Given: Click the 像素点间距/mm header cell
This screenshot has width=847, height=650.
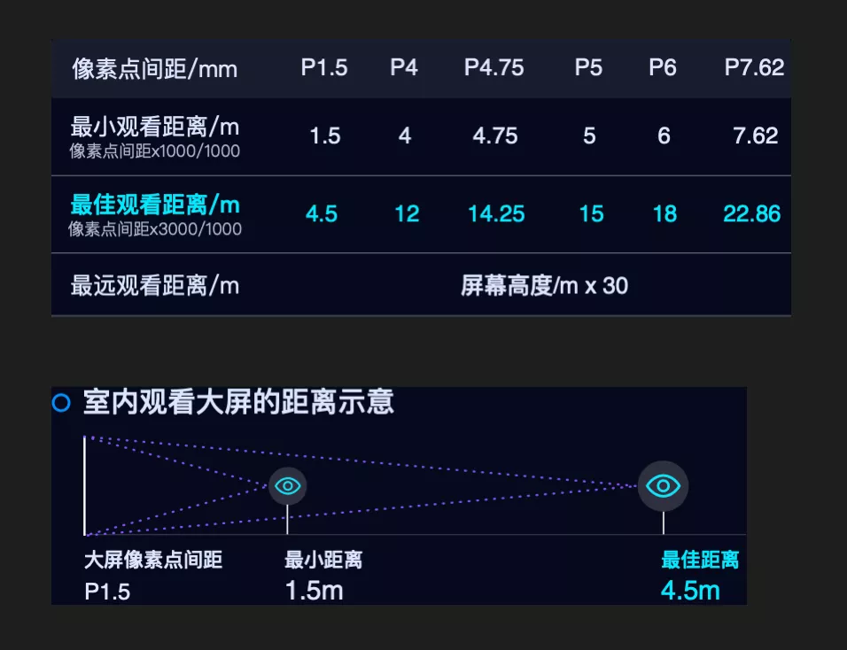Looking at the screenshot, I should click(x=155, y=69).
